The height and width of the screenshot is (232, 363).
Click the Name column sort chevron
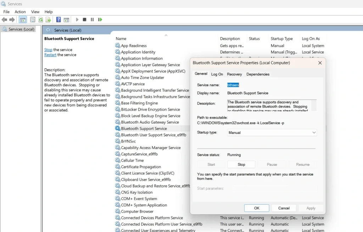166,35
